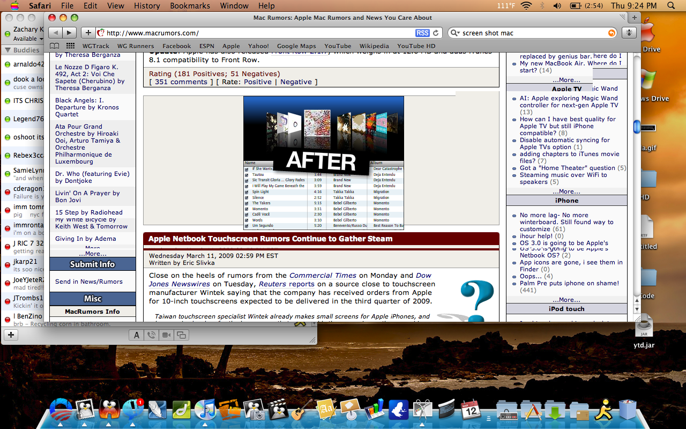
Task: Click the volume icon in menu bar
Action: point(557,5)
